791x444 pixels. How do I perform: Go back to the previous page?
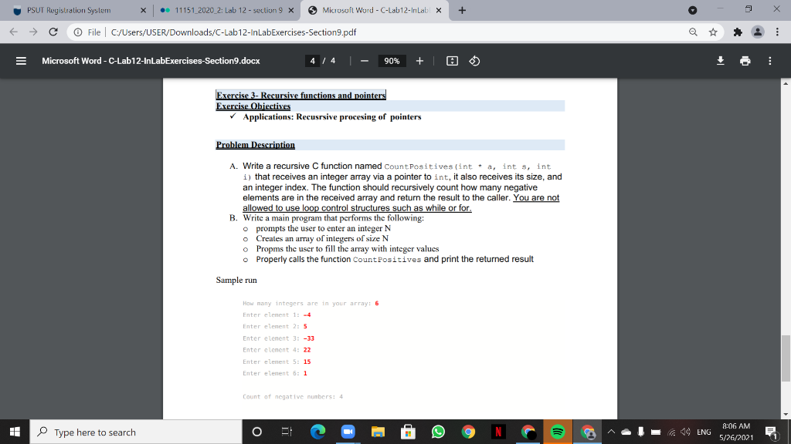pos(12,33)
